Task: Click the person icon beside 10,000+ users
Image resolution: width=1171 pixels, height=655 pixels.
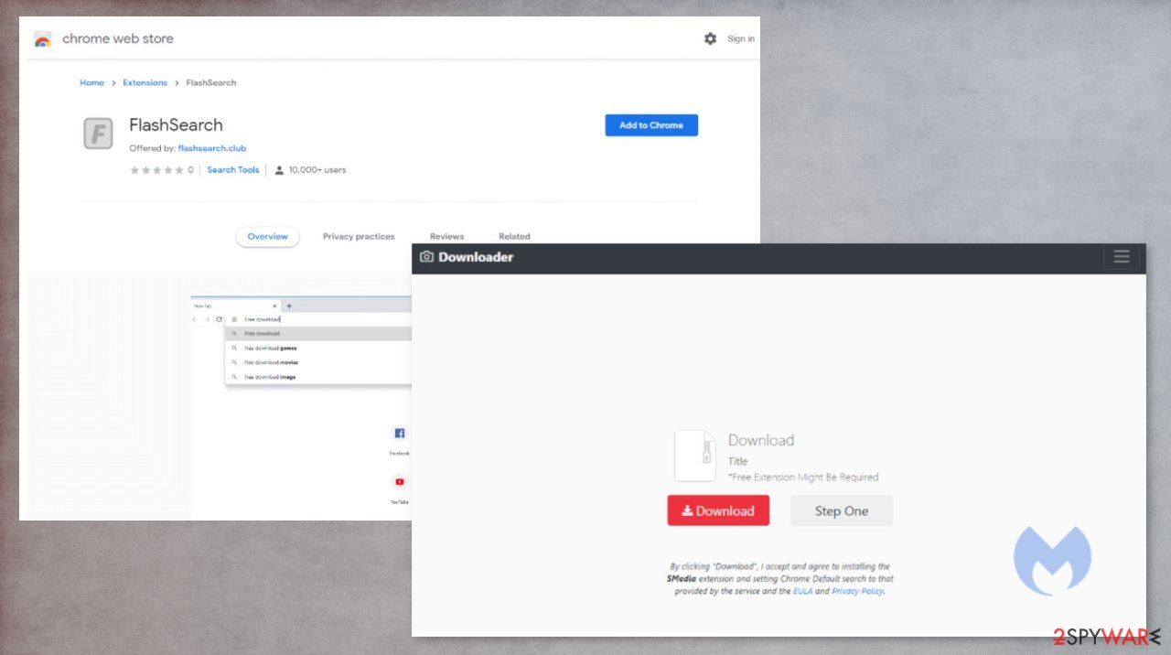Action: (279, 170)
